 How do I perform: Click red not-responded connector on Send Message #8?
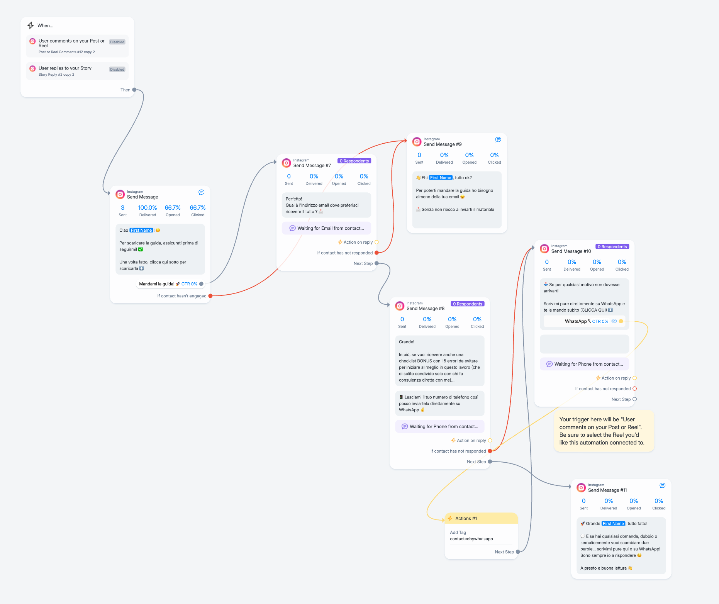[490, 451]
